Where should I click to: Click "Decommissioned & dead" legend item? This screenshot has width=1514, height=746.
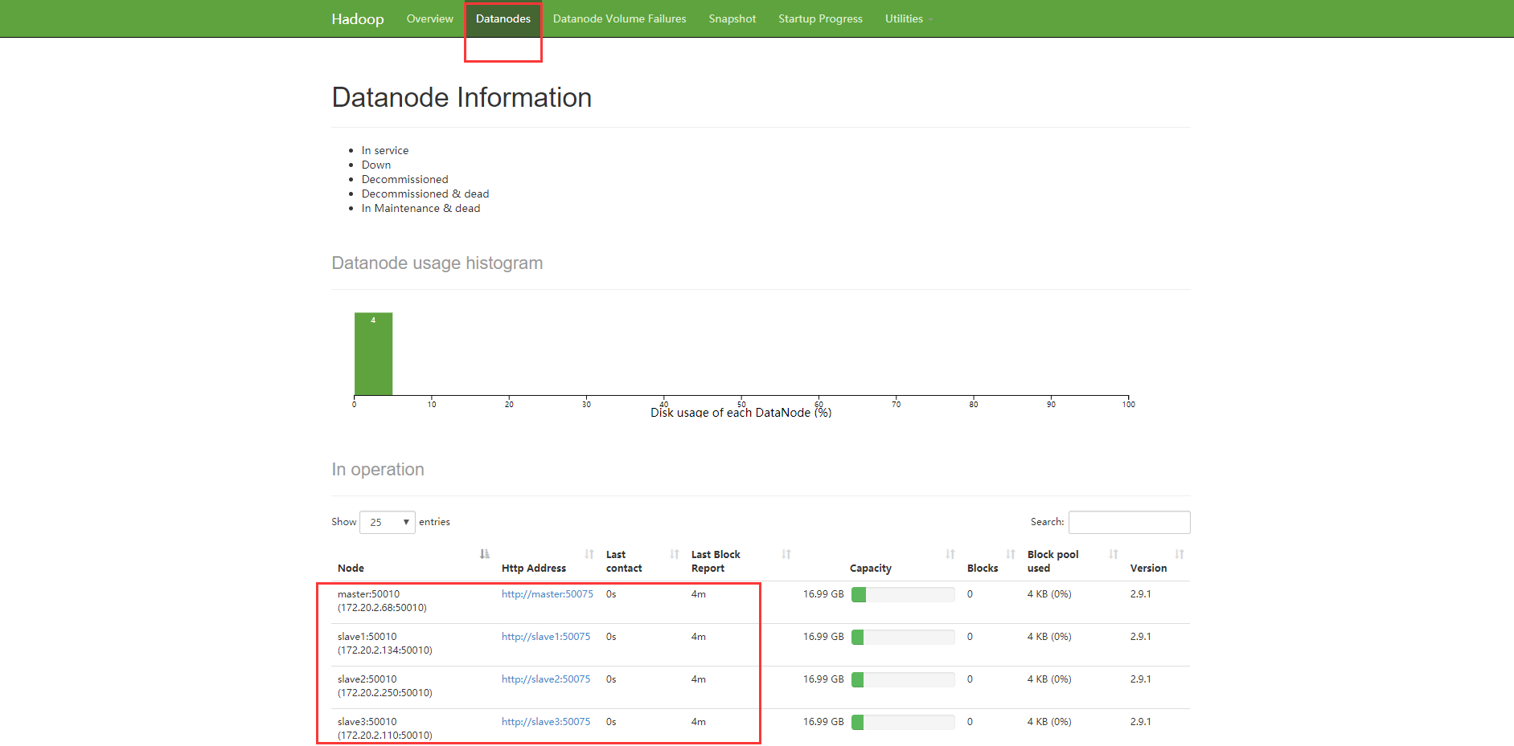click(x=425, y=194)
